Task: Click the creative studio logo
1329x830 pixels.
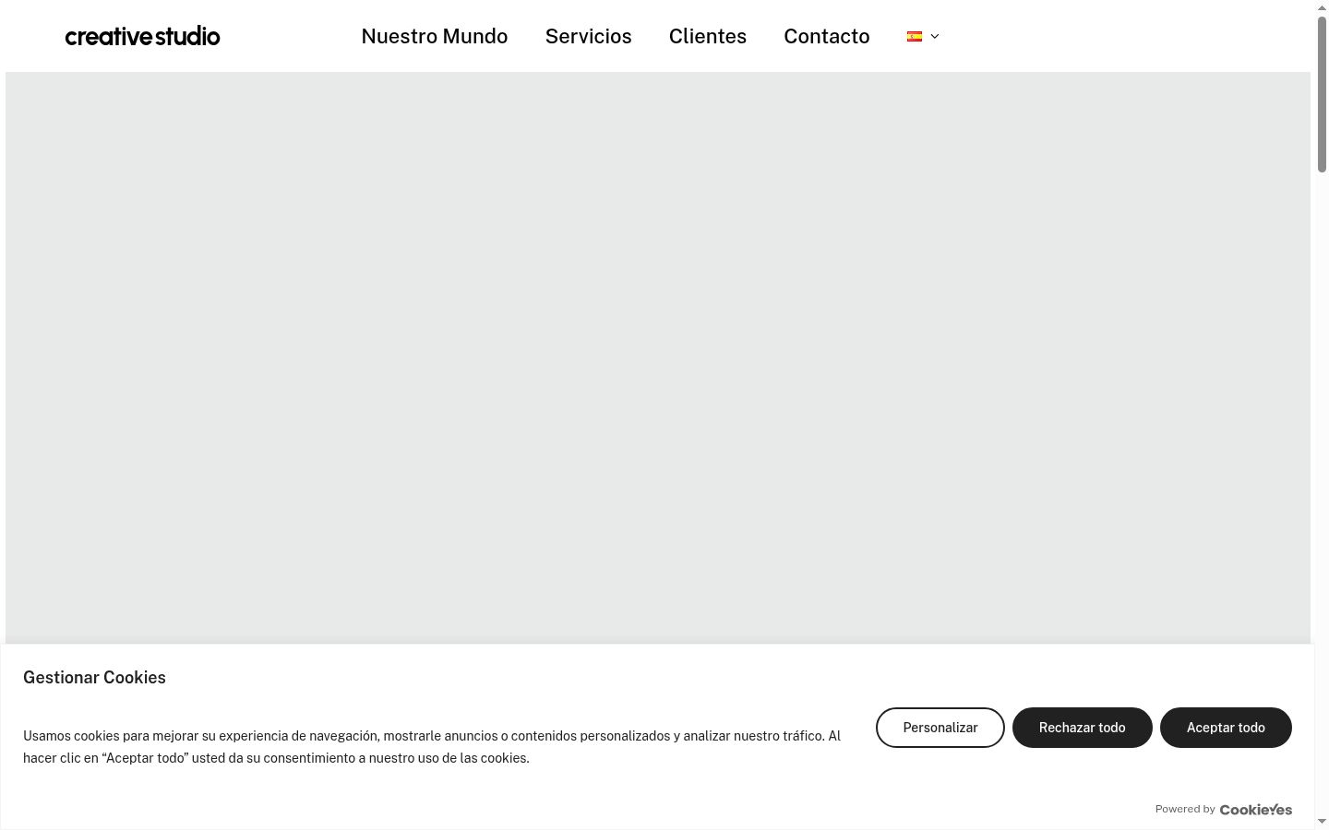Action: [142, 36]
